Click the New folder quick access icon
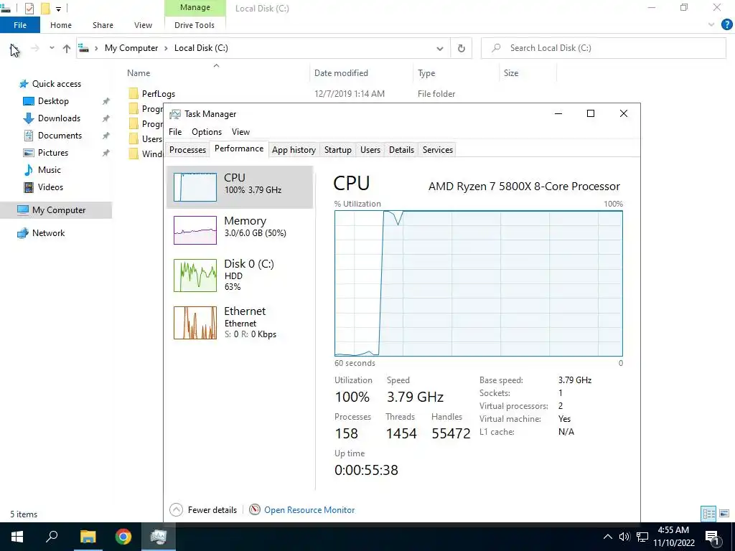The height and width of the screenshot is (551, 735). tap(45, 8)
